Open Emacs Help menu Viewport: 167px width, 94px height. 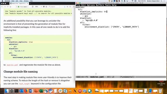tap(114, 5)
